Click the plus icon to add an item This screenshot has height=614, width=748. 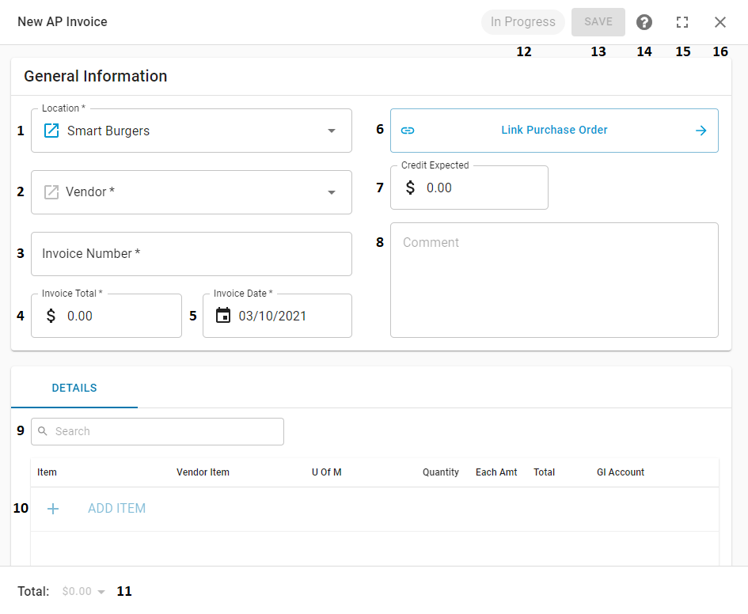53,508
